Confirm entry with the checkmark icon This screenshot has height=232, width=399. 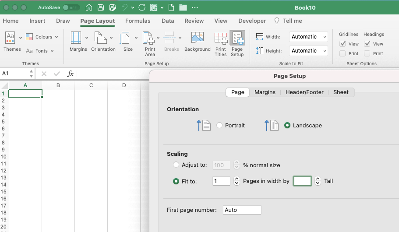coord(57,74)
